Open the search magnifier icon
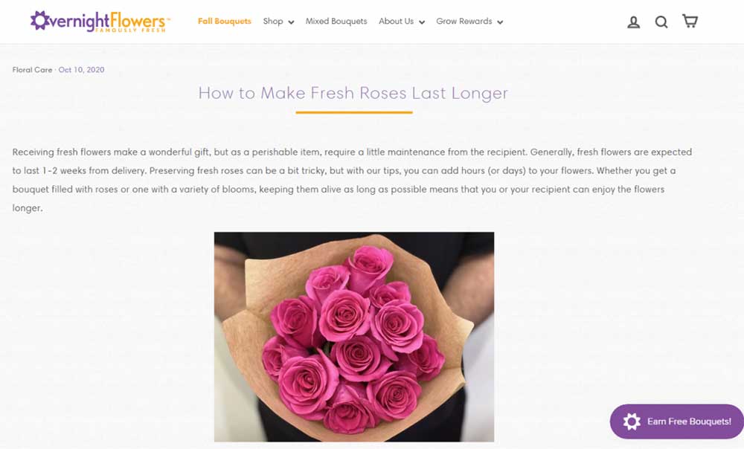Image resolution: width=744 pixels, height=449 pixels. (x=661, y=22)
